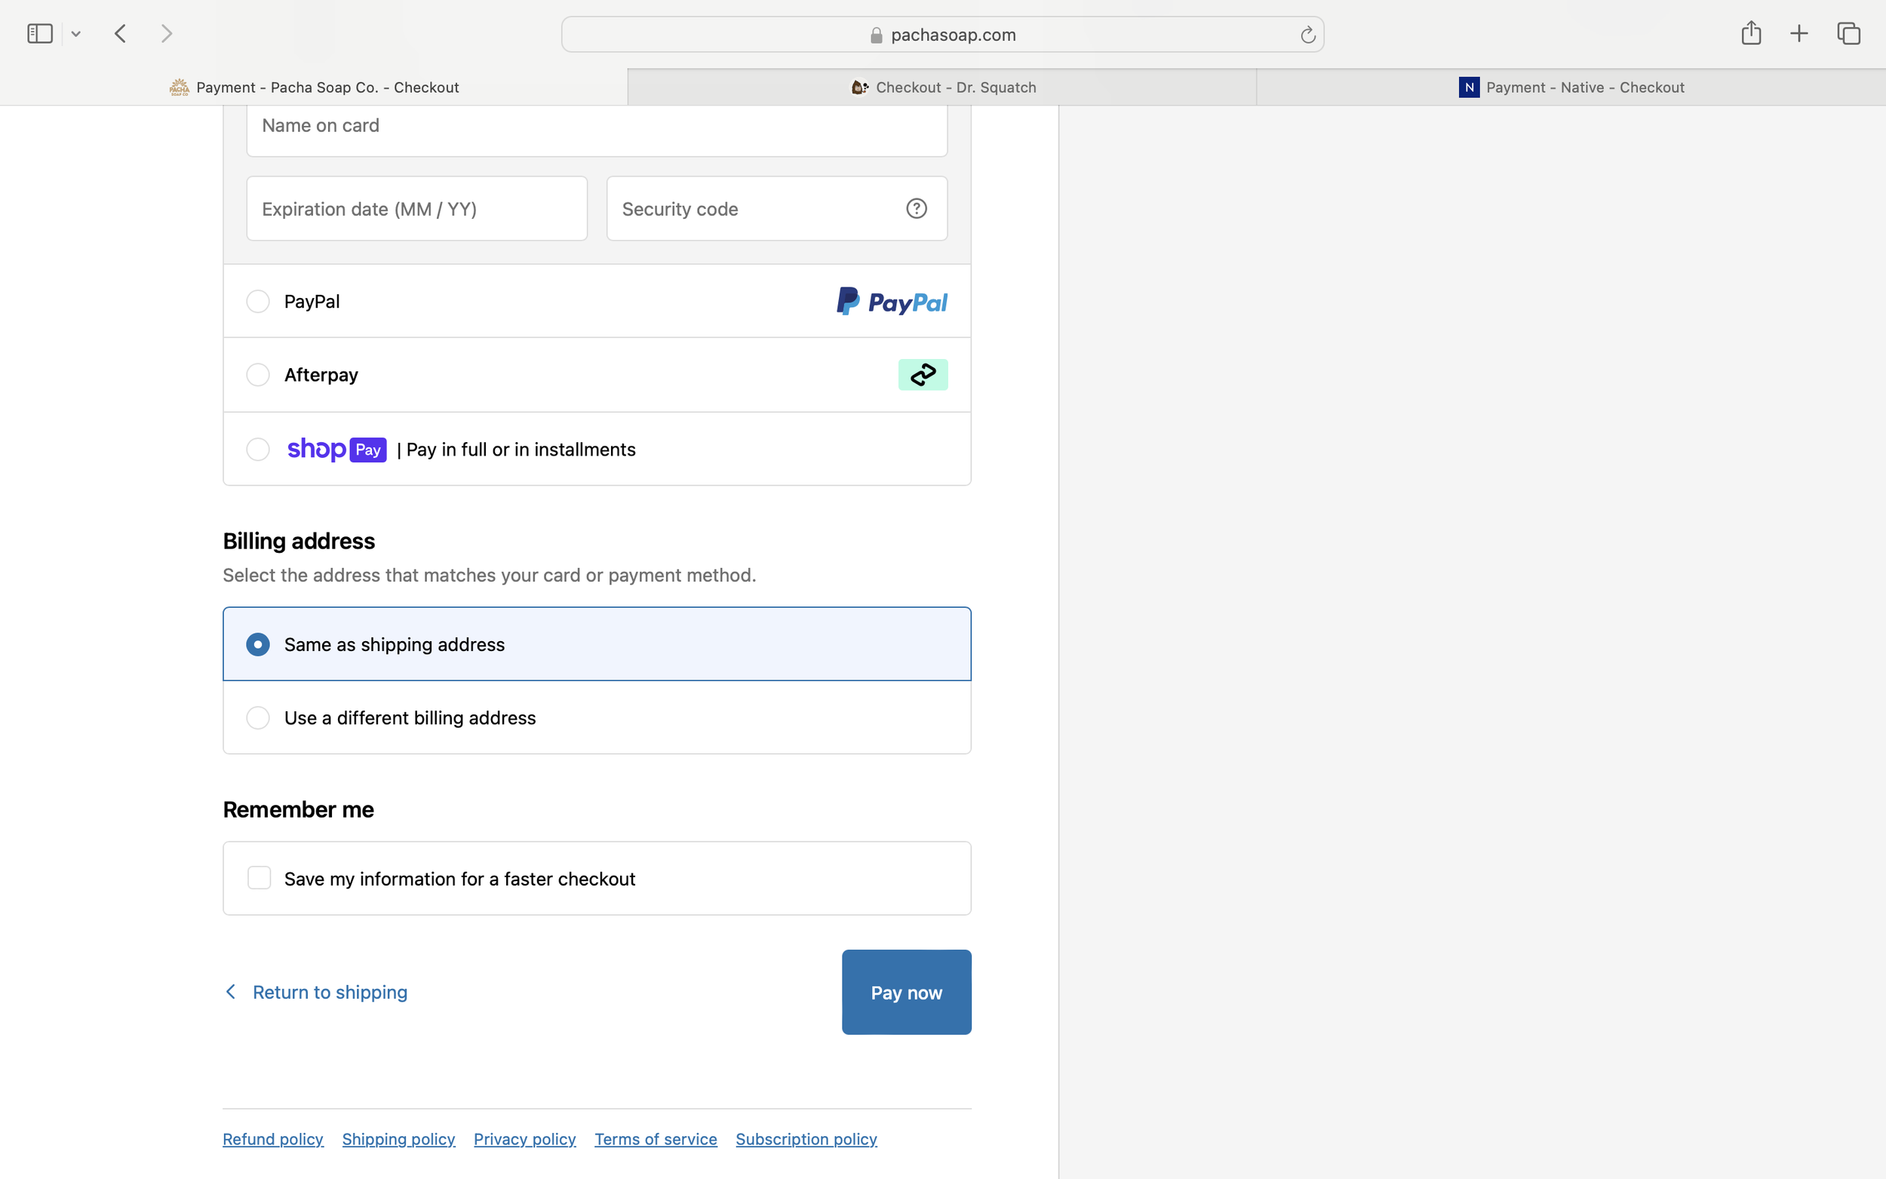Click the Afterpay logo icon
The height and width of the screenshot is (1179, 1886).
(x=923, y=374)
